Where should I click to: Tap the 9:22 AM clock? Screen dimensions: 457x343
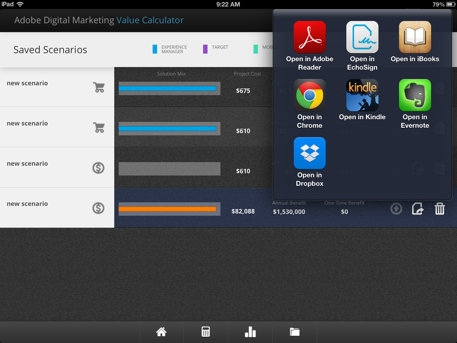tap(228, 4)
